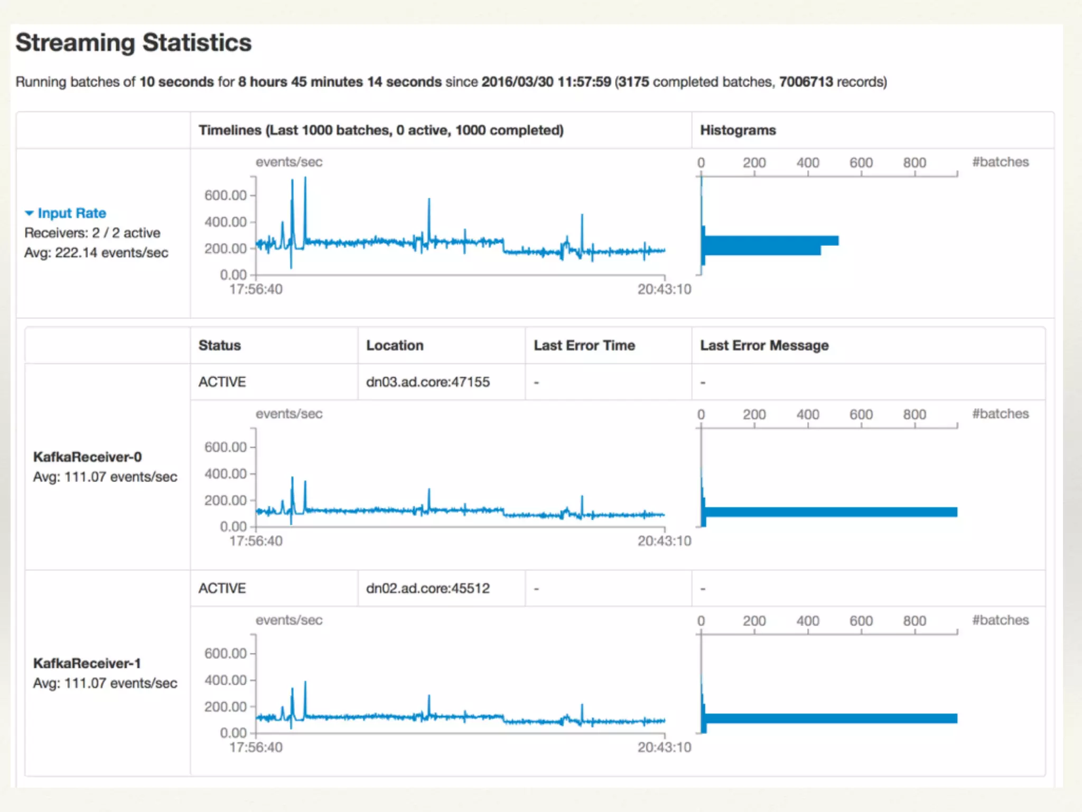The width and height of the screenshot is (1082, 812).
Task: Select the Location column header
Action: [x=395, y=345]
